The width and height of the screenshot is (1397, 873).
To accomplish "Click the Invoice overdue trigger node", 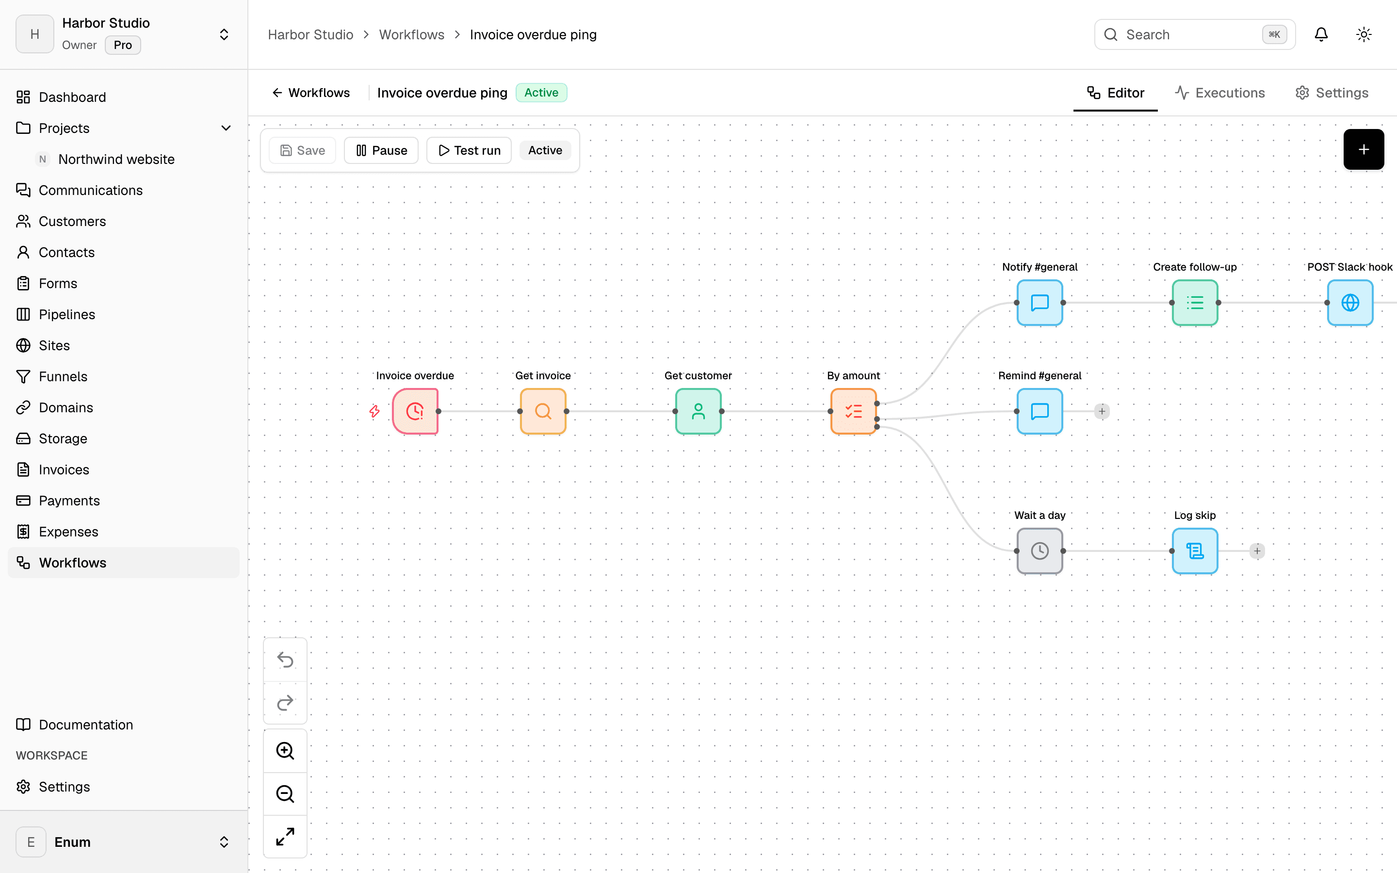I will tap(415, 411).
